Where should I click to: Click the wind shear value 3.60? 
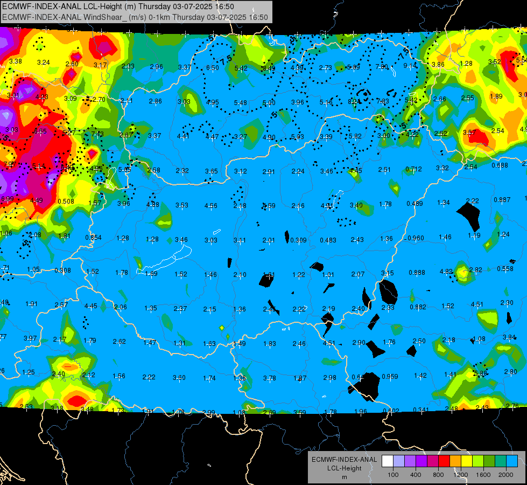(179, 378)
